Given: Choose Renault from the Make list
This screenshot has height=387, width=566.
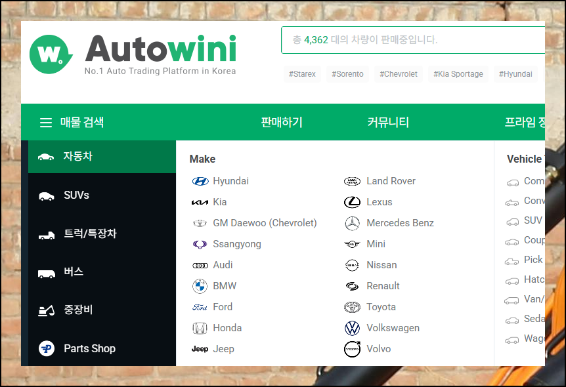Looking at the screenshot, I should (x=383, y=286).
